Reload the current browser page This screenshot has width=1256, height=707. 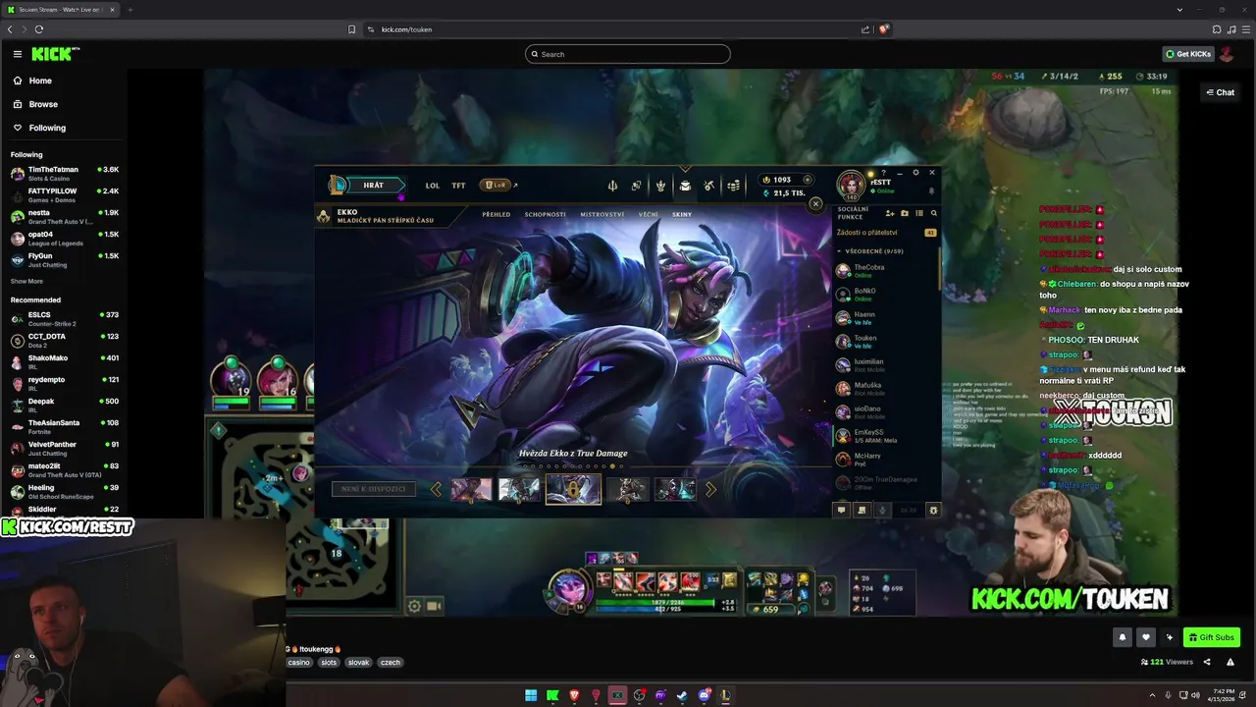(x=39, y=29)
